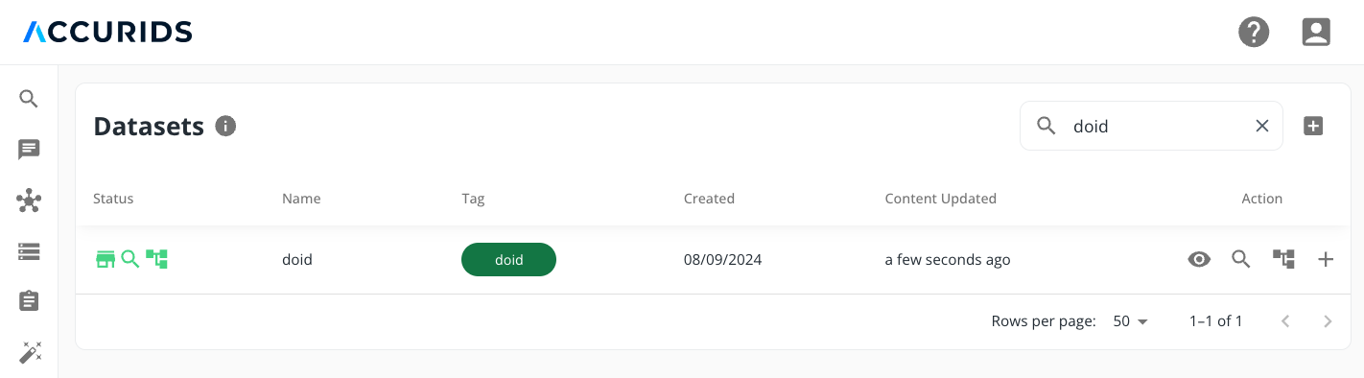
Task: Expand the rows per page dropdown
Action: [1131, 321]
